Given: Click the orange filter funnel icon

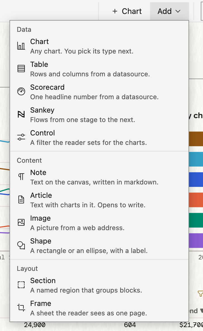Looking at the screenshot, I should [200, 293].
